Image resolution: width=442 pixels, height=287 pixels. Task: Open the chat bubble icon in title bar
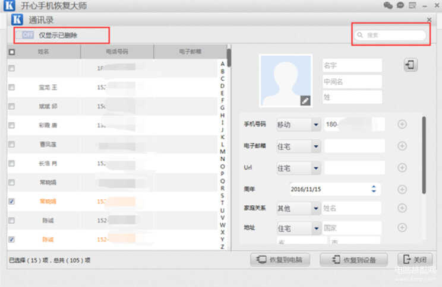click(400, 5)
